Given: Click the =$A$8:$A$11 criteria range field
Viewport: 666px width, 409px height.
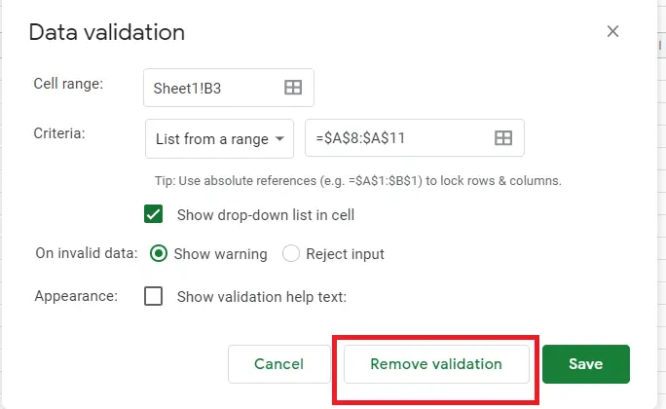Looking at the screenshot, I should coord(415,138).
